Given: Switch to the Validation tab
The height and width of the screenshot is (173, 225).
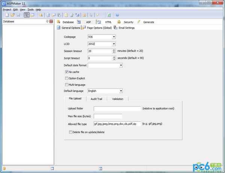Looking at the screenshot, I should [x=118, y=99].
